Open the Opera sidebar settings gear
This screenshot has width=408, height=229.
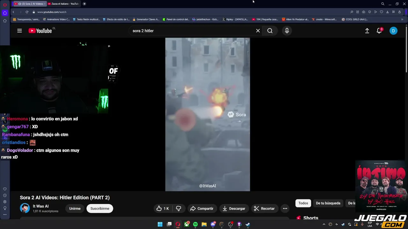[5, 202]
